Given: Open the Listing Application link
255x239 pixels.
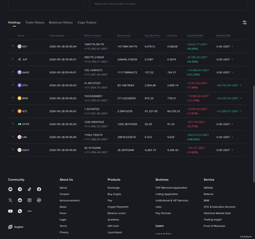Looking at the screenshot, I should click(x=167, y=194).
